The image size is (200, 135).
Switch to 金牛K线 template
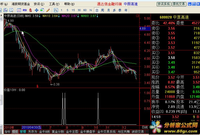[44, 131]
